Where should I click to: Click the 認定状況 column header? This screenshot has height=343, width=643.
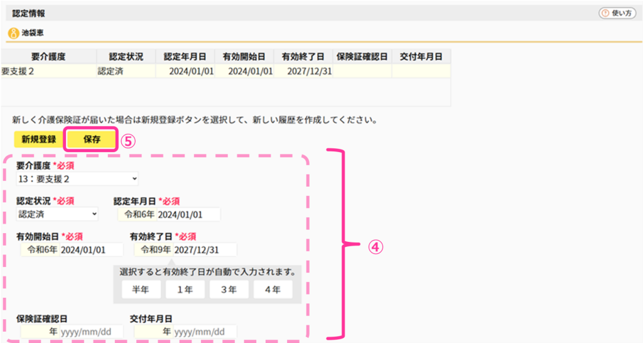[x=126, y=57]
